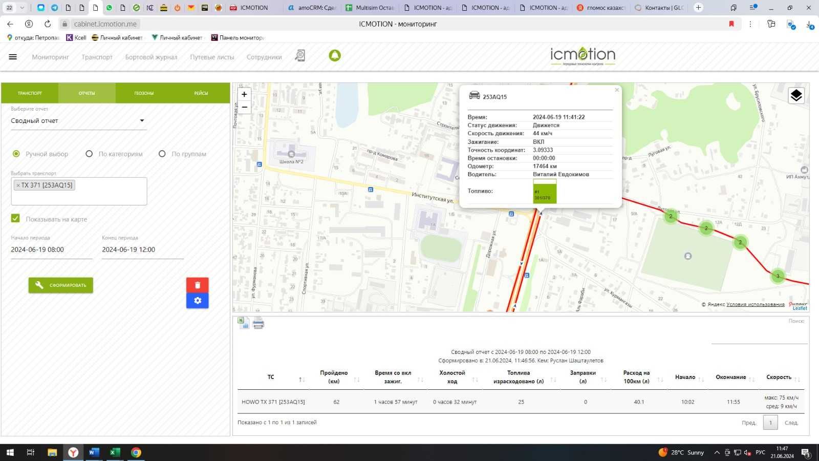Click the Пред. pagination button

(749, 423)
